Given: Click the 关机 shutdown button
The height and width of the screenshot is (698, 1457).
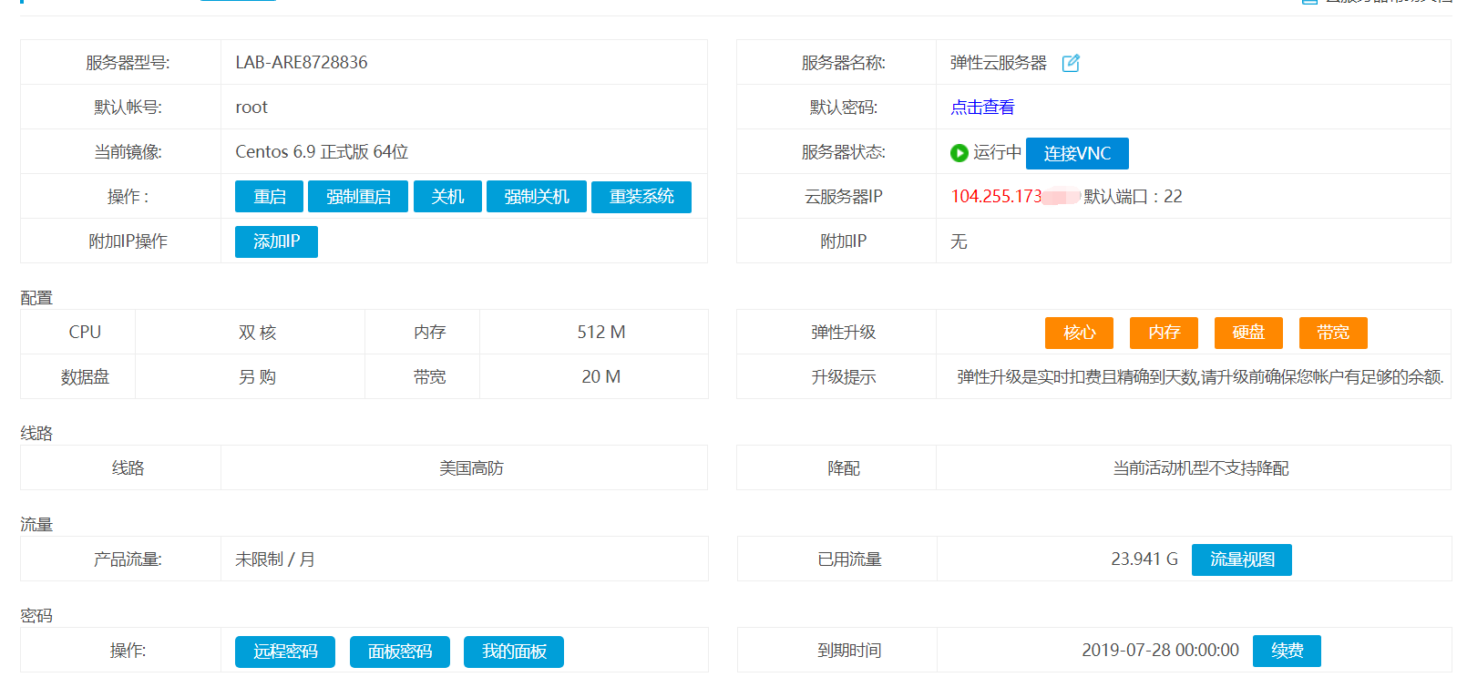Looking at the screenshot, I should pos(446,197).
